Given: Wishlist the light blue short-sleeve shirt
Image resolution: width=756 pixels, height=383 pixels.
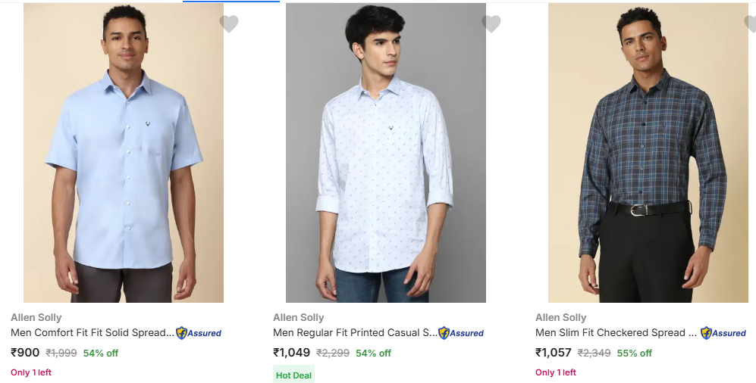Looking at the screenshot, I should tap(229, 24).
